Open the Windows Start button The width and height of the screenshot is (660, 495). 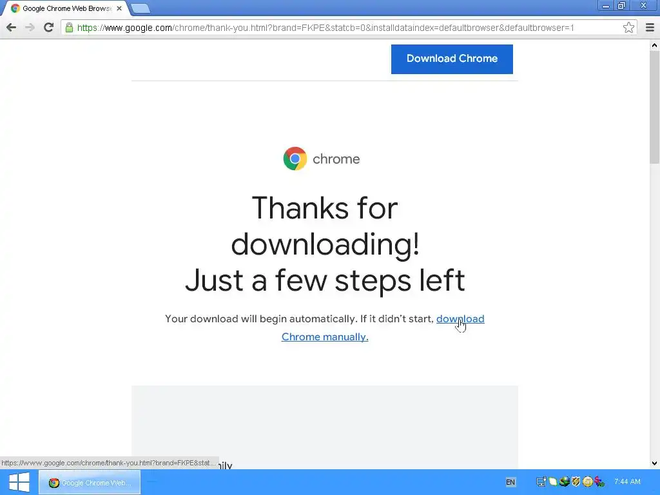[x=19, y=482]
